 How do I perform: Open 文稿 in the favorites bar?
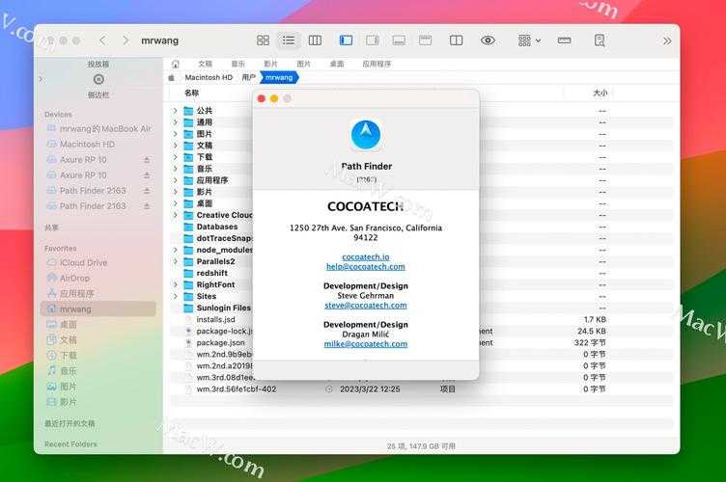(x=205, y=64)
